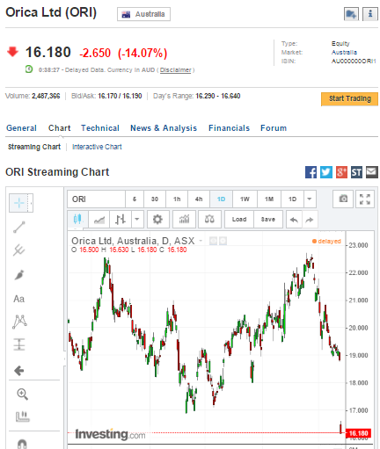This screenshot has width=380, height=449.
Task: Open the interval dropdown arrow
Action: [310, 199]
